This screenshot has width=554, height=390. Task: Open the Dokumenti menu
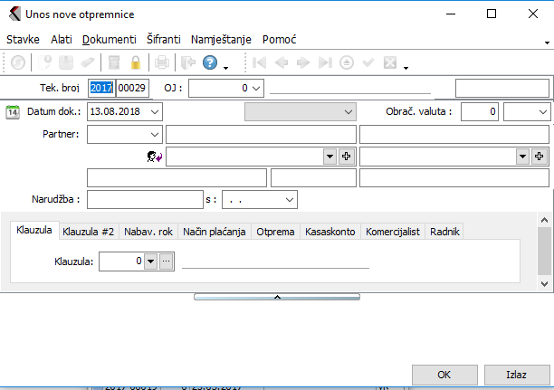coord(109,40)
